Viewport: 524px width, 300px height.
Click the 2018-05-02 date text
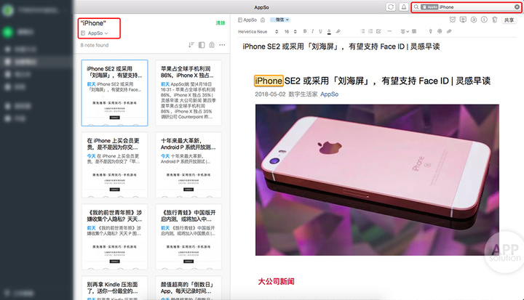270,94
